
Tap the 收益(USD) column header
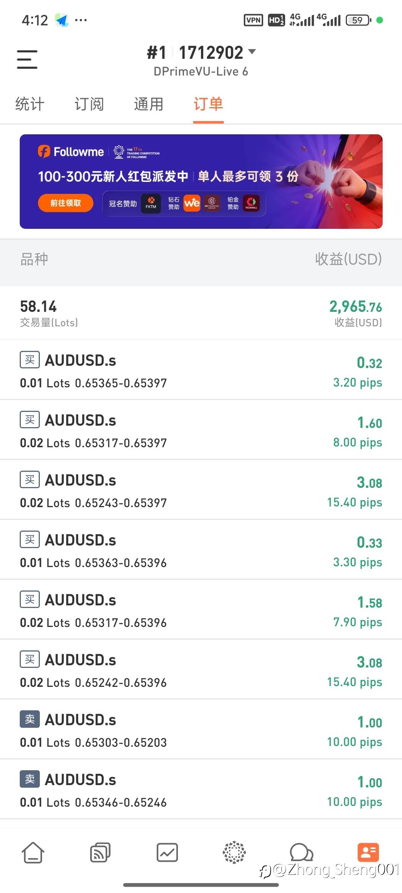[348, 259]
